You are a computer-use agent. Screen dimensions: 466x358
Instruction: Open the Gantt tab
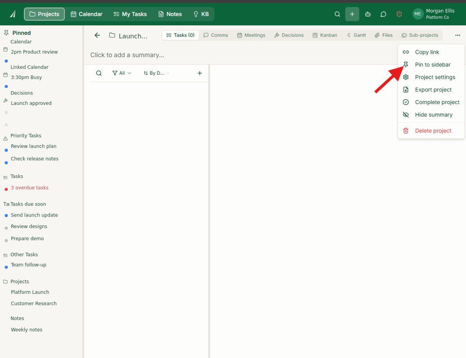pyautogui.click(x=356, y=35)
